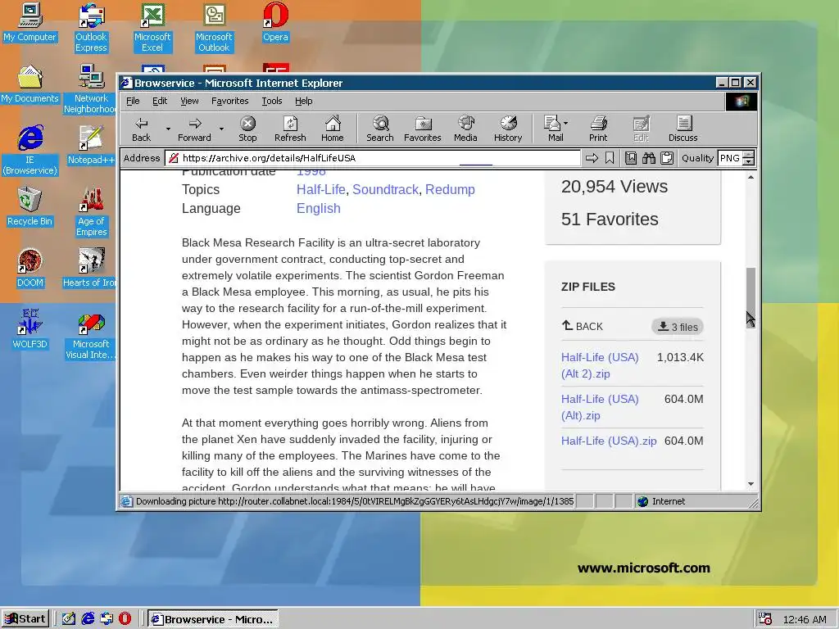This screenshot has height=629, width=839.
Task: Refresh the current page
Action: point(290,129)
